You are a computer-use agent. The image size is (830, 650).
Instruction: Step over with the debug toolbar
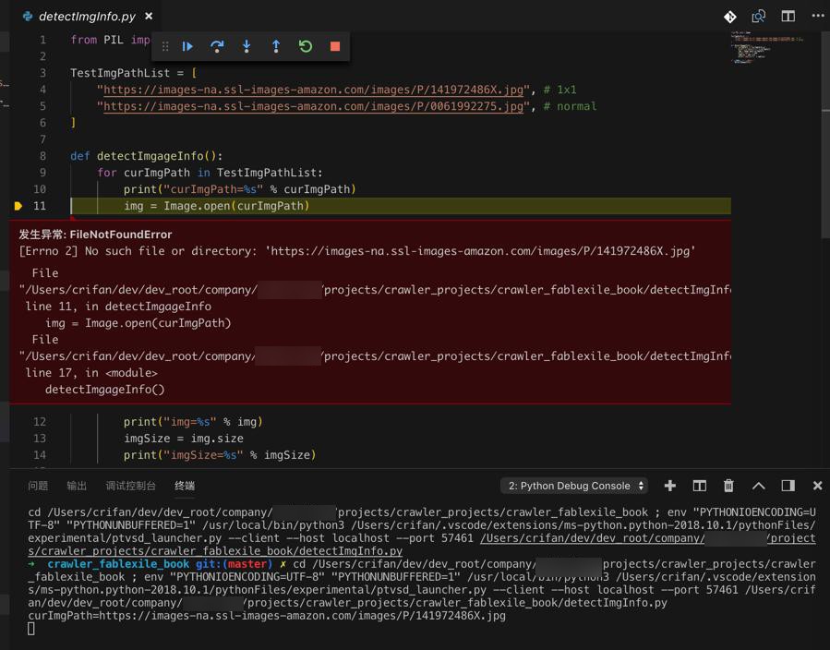[217, 46]
